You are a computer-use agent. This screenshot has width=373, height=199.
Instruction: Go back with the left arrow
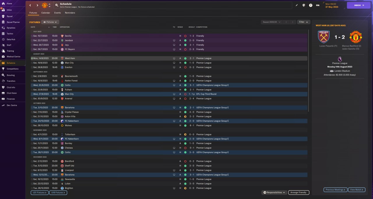30,5
